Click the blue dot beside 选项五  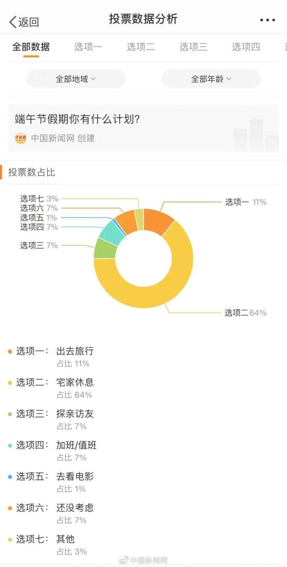tap(9, 477)
